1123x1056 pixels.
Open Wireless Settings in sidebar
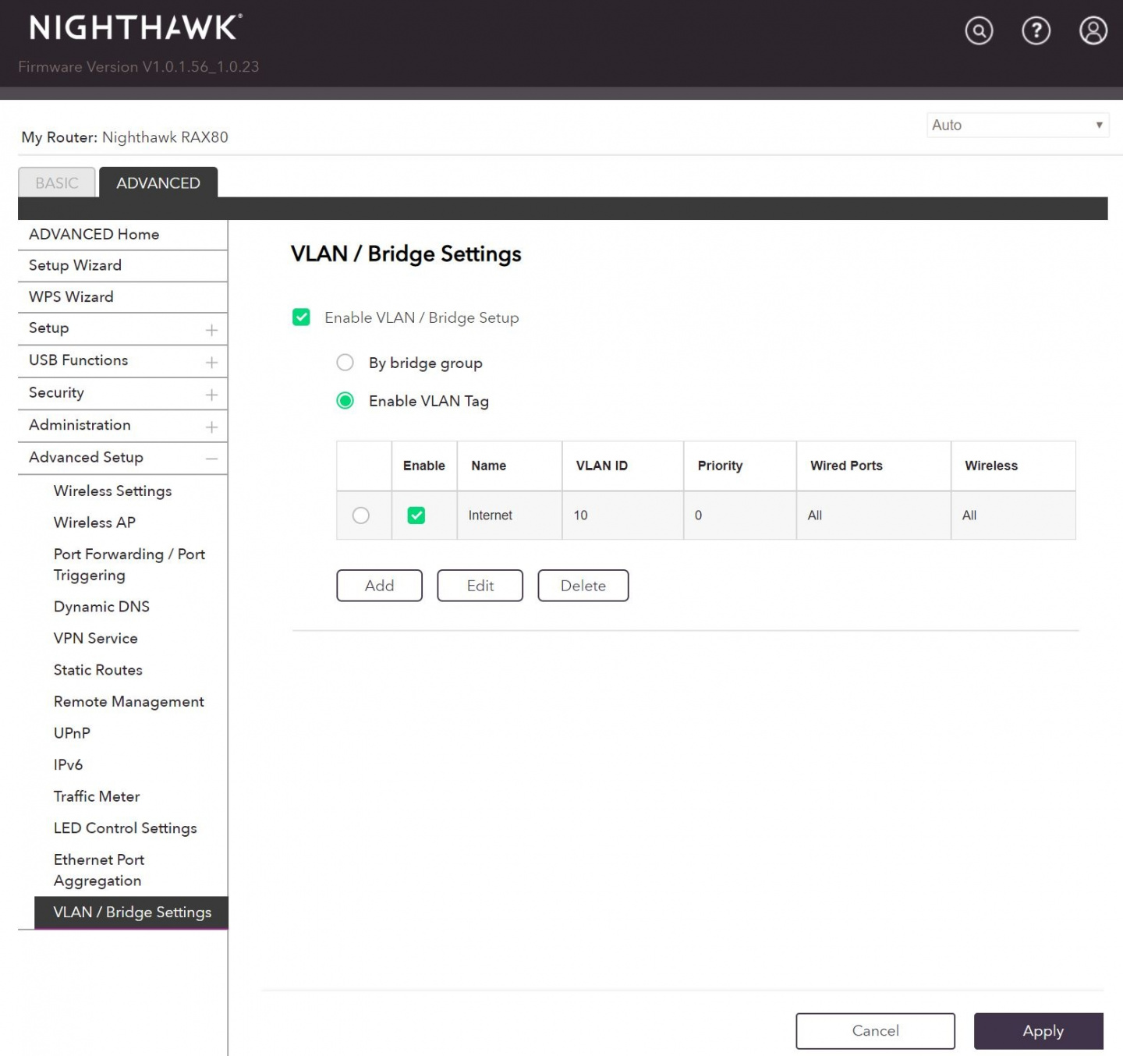coord(112,491)
